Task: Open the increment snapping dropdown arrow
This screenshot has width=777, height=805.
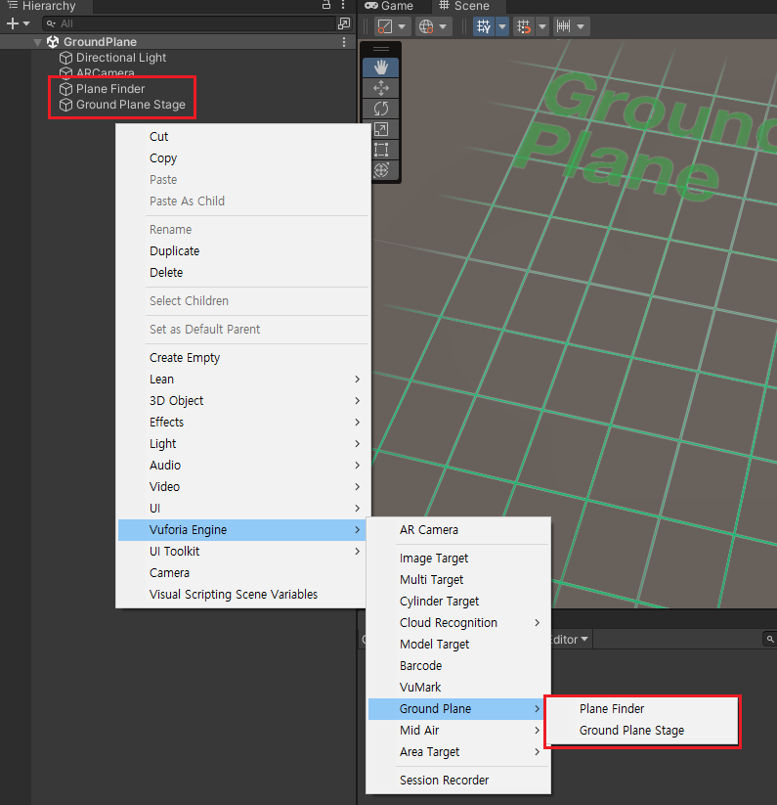Action: (581, 26)
